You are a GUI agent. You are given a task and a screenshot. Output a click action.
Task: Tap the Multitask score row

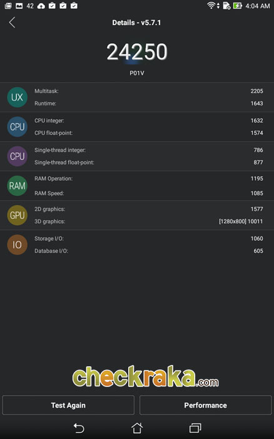(149, 91)
